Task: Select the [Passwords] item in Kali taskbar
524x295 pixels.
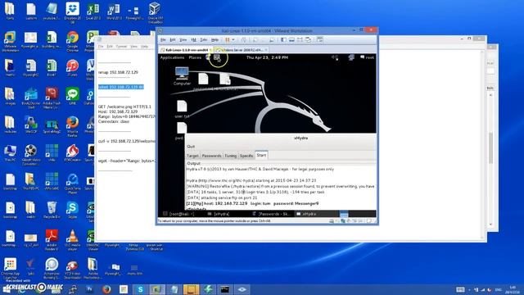Action: coord(272,214)
